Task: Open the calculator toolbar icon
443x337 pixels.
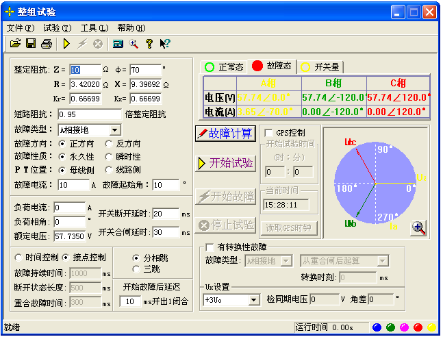Action: (118, 44)
